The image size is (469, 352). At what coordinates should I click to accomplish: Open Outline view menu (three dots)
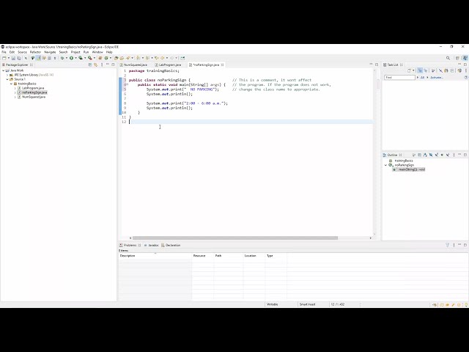454,155
